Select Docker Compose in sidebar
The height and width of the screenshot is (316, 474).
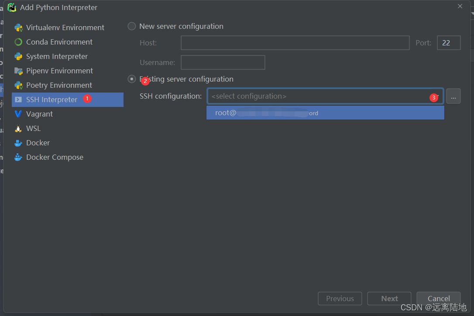click(67, 157)
